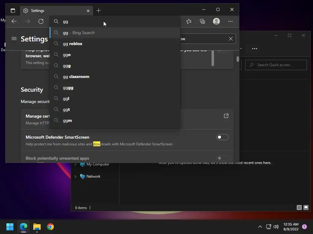Image resolution: width=313 pixels, height=234 pixels.
Task: Switch File Explorer to details view icon
Action: point(299,207)
